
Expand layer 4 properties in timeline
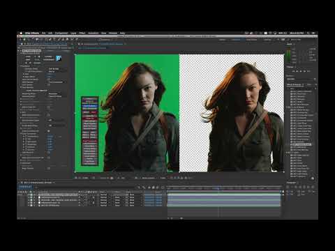click(x=29, y=203)
